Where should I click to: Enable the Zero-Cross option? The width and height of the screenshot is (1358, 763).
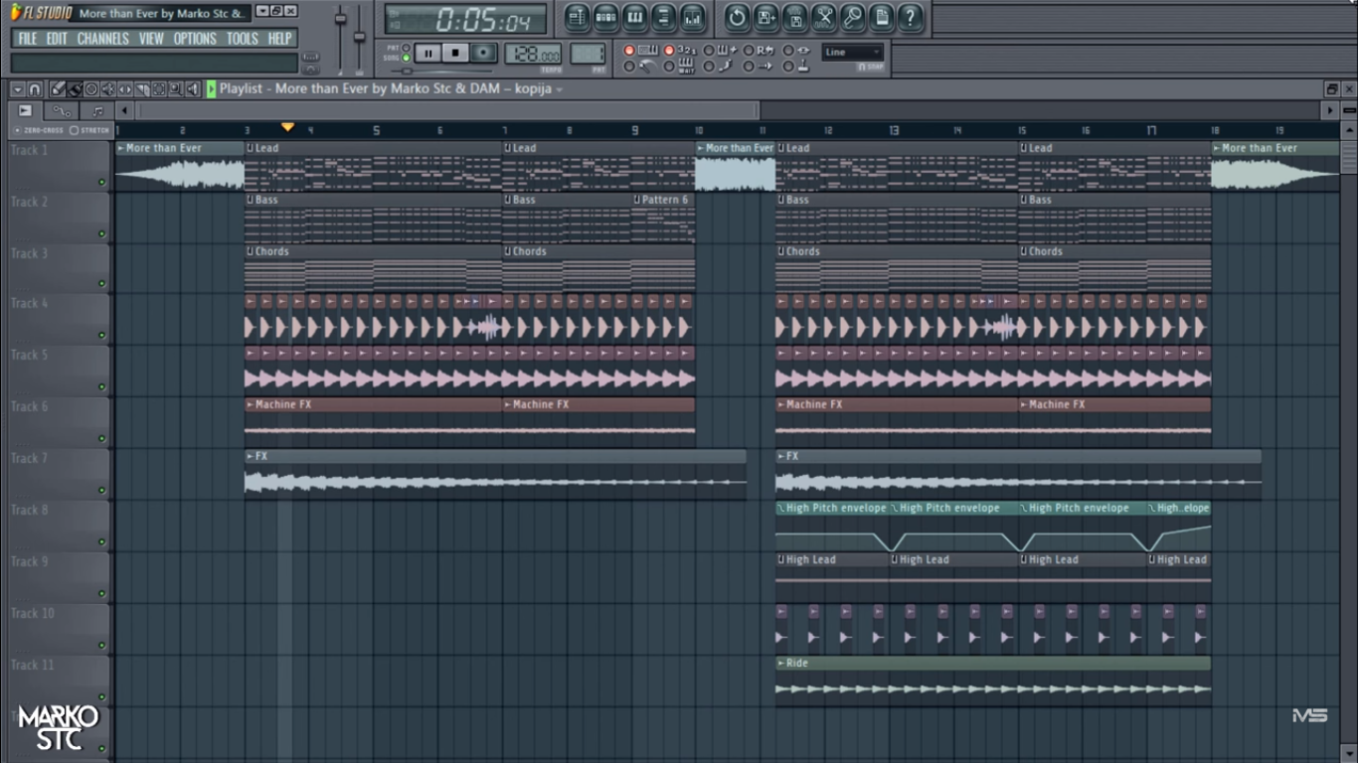coord(18,130)
